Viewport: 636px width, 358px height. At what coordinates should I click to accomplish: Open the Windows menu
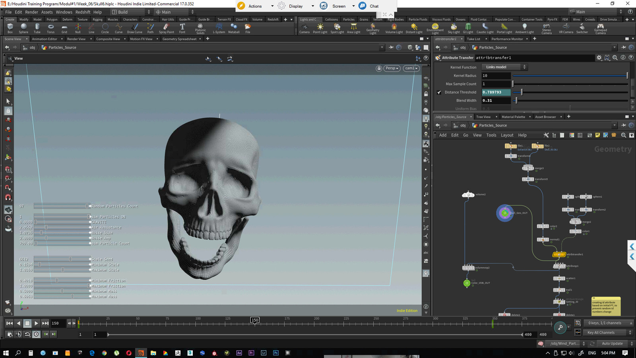point(64,12)
